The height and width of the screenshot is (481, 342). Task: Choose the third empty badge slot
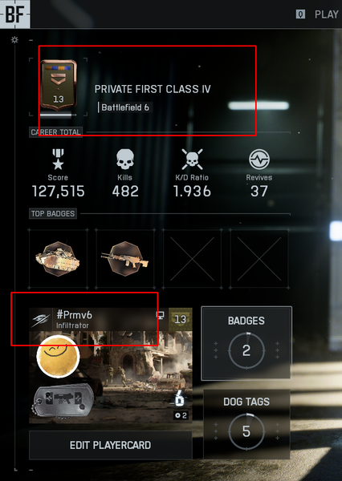click(x=192, y=259)
